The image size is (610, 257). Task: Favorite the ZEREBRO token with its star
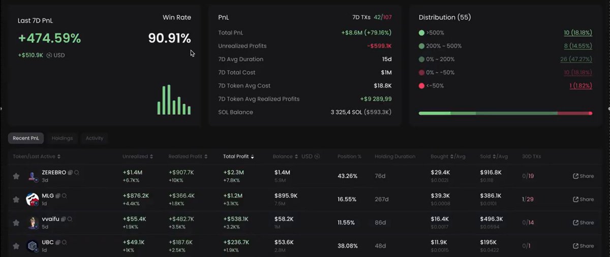(16, 176)
